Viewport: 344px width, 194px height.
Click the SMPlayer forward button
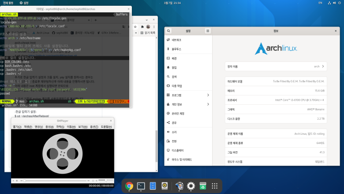pos(88,181)
